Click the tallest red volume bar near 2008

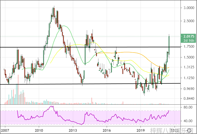point(18,89)
